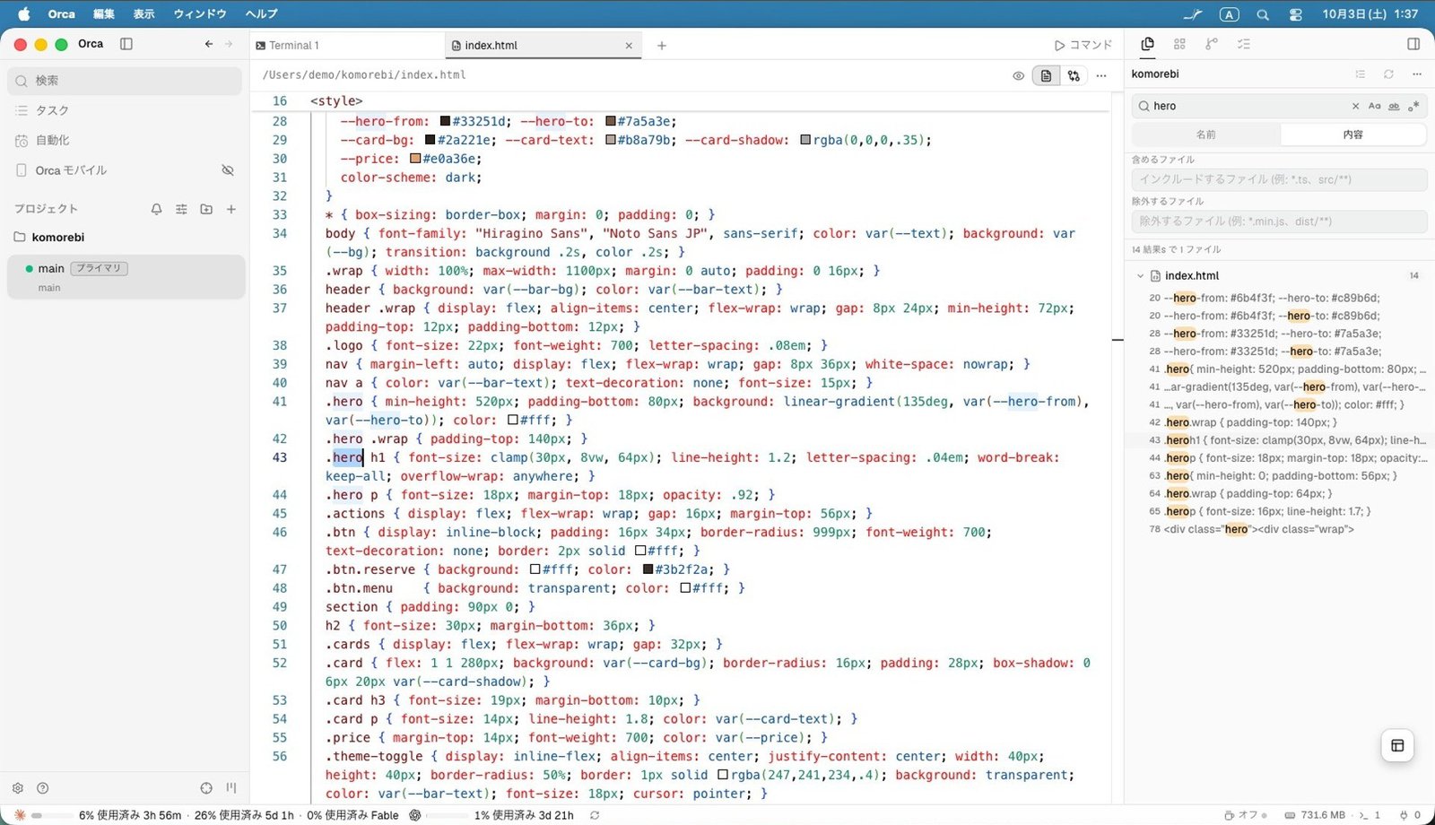Add new project folder icon
Image resolution: width=1435 pixels, height=825 pixels.
tap(206, 209)
